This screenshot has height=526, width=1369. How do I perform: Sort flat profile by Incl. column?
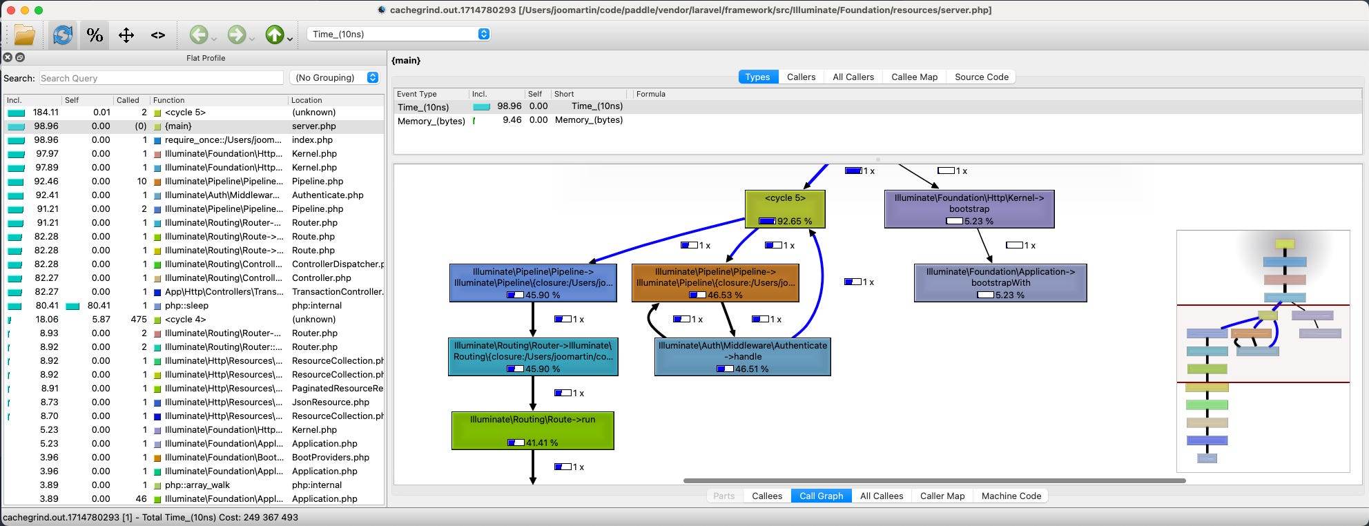pyautogui.click(x=32, y=100)
